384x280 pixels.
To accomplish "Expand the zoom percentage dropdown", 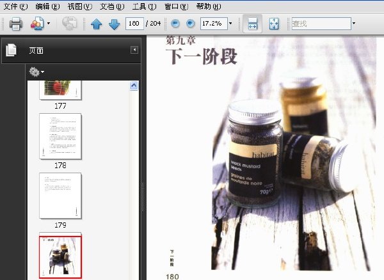I will (230, 24).
